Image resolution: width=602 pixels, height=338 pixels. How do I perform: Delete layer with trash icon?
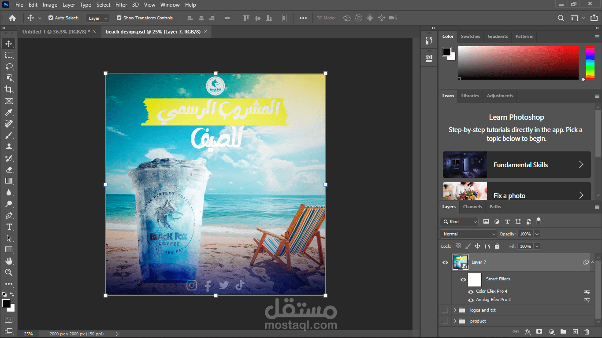pyautogui.click(x=587, y=331)
